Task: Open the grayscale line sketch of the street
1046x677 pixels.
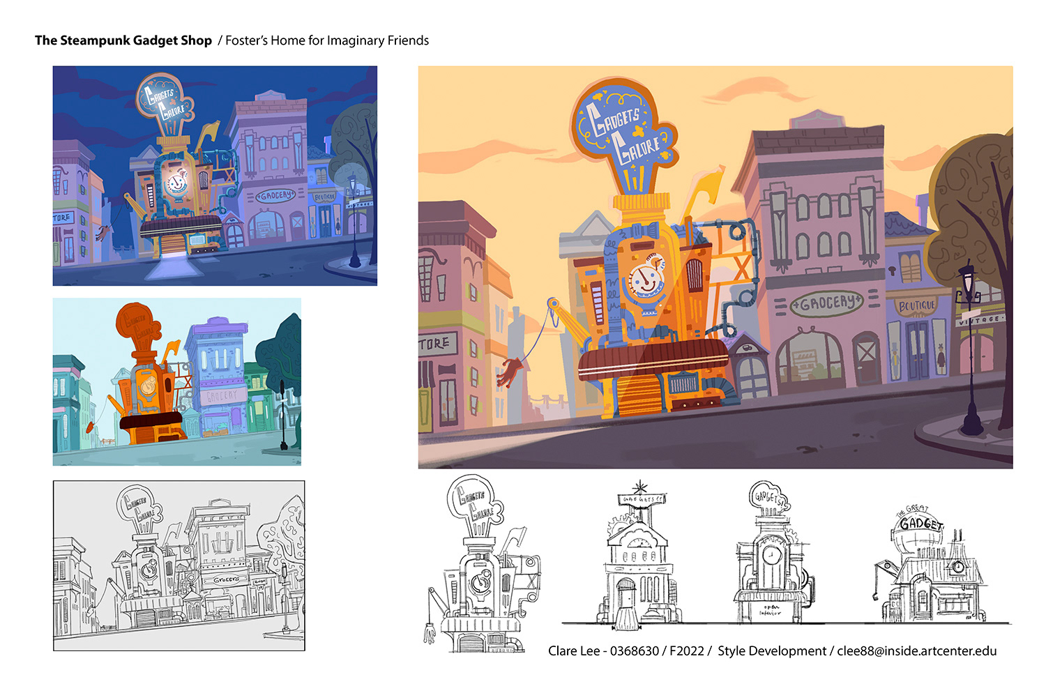Action: [x=179, y=565]
